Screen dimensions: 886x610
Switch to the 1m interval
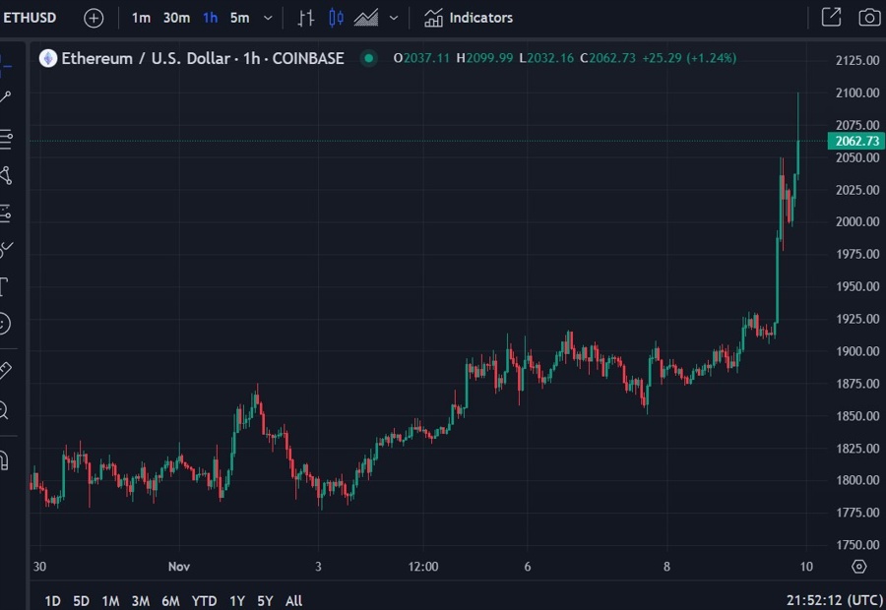(x=141, y=18)
